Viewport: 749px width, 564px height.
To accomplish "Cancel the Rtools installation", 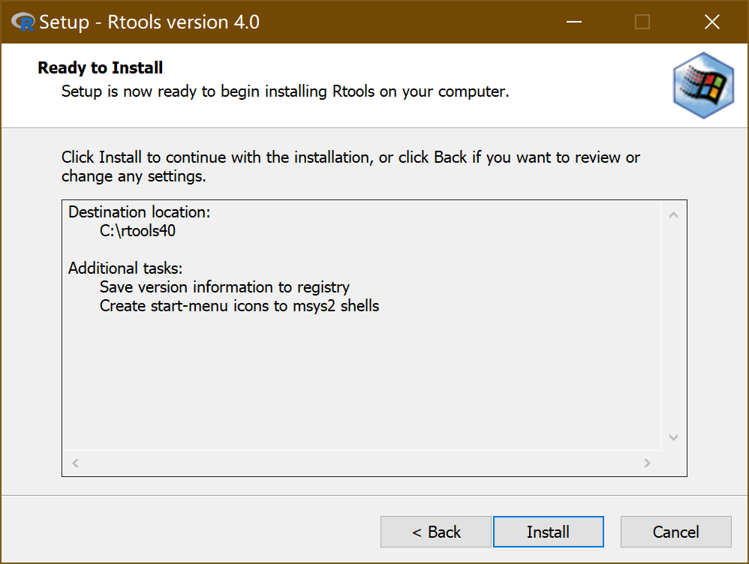I will 675,532.
